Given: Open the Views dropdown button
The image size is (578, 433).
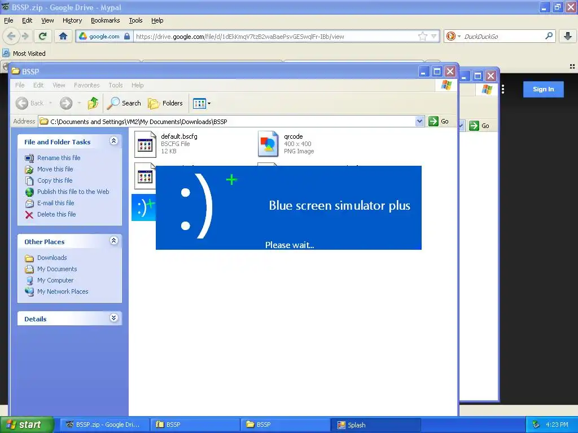Looking at the screenshot, I should pos(202,104).
